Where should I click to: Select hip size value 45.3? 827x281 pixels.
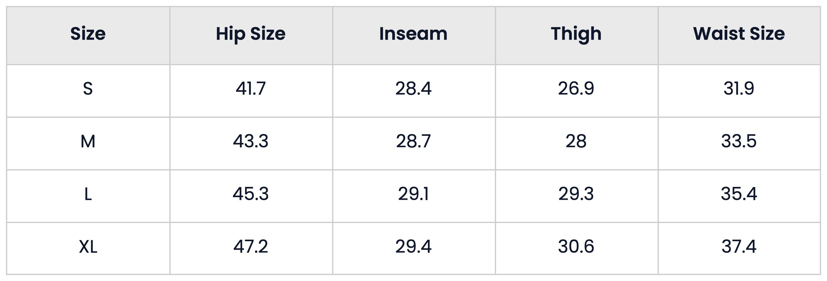pyautogui.click(x=251, y=194)
